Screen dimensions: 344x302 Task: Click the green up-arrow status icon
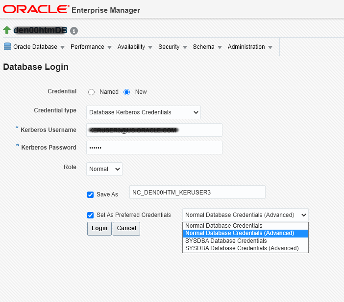click(7, 30)
